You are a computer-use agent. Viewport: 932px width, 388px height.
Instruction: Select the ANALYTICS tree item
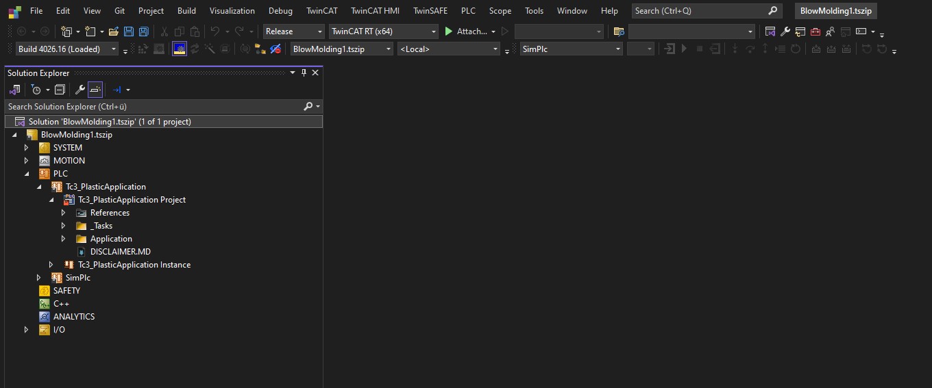74,317
